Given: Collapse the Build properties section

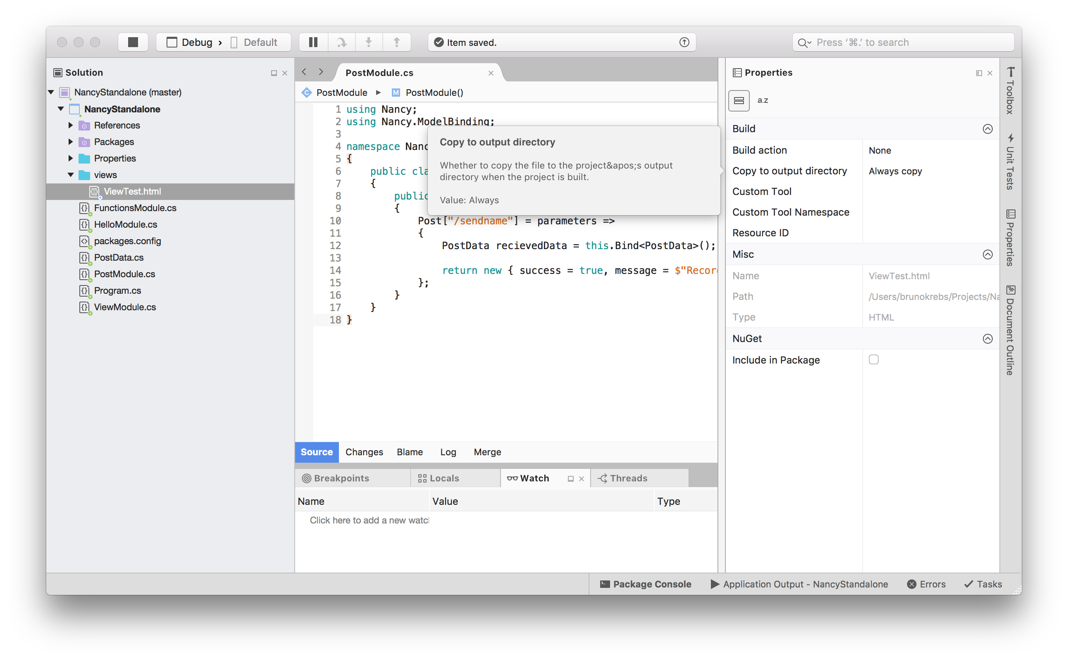Looking at the screenshot, I should [987, 129].
